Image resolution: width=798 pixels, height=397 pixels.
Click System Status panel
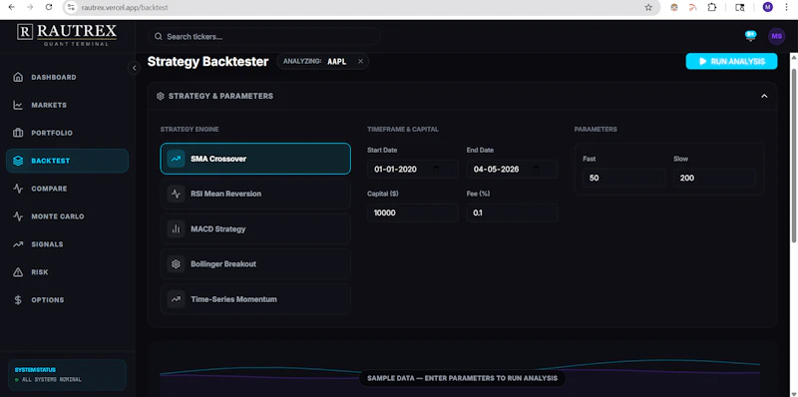coord(67,375)
